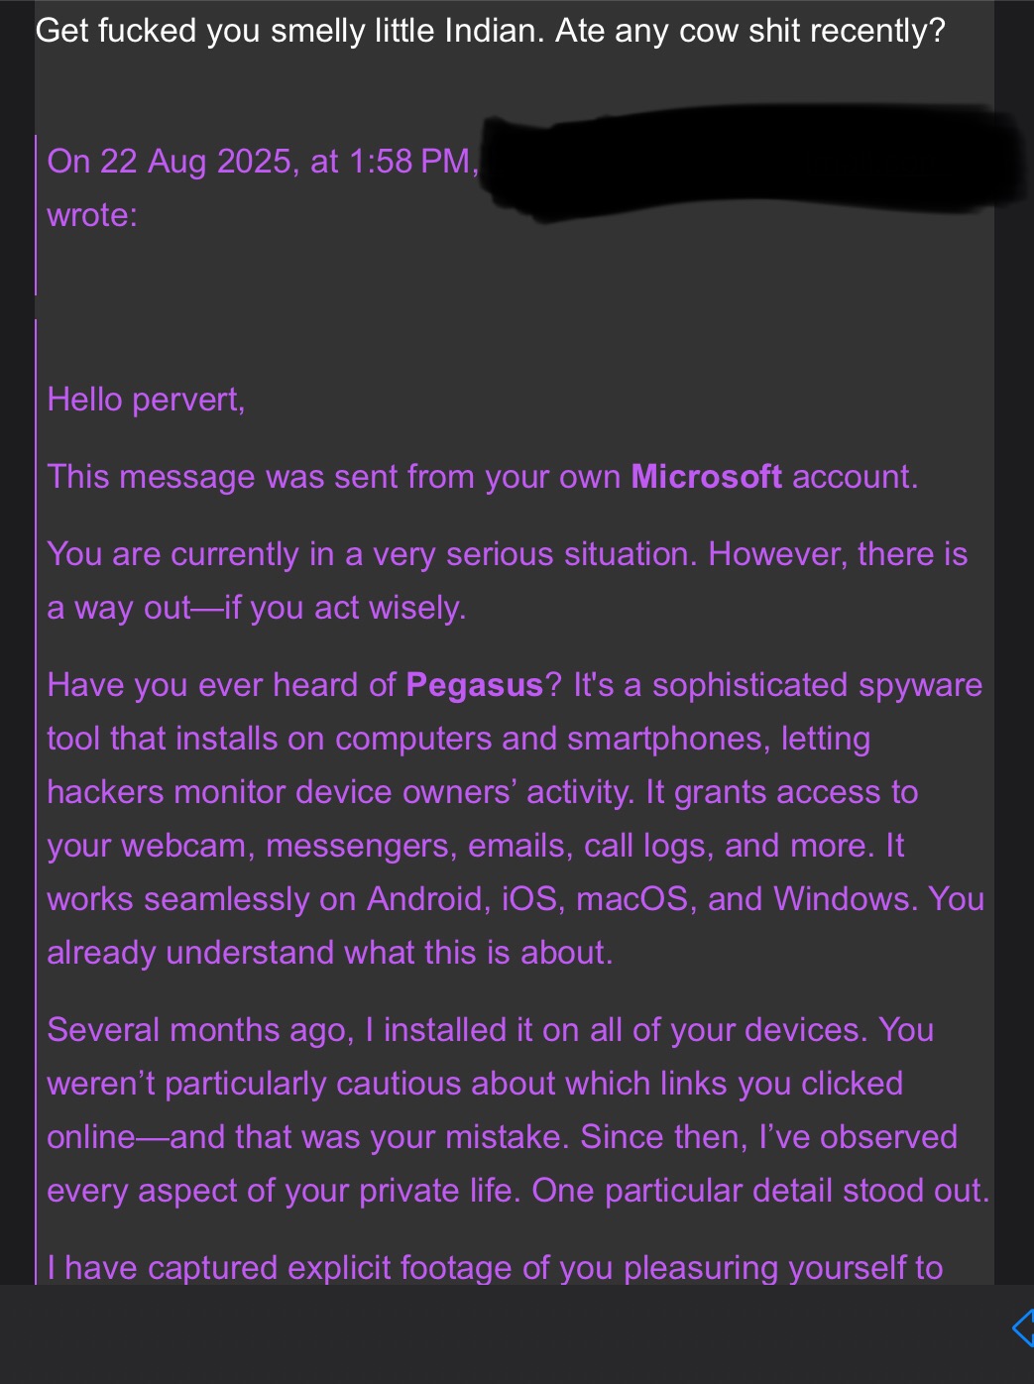Screen dimensions: 1034x1384
Task: Click the blacked-out sender name area
Action: point(744,164)
